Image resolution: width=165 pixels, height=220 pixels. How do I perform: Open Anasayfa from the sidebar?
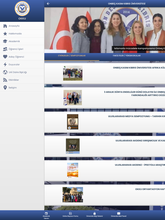tap(22, 26)
